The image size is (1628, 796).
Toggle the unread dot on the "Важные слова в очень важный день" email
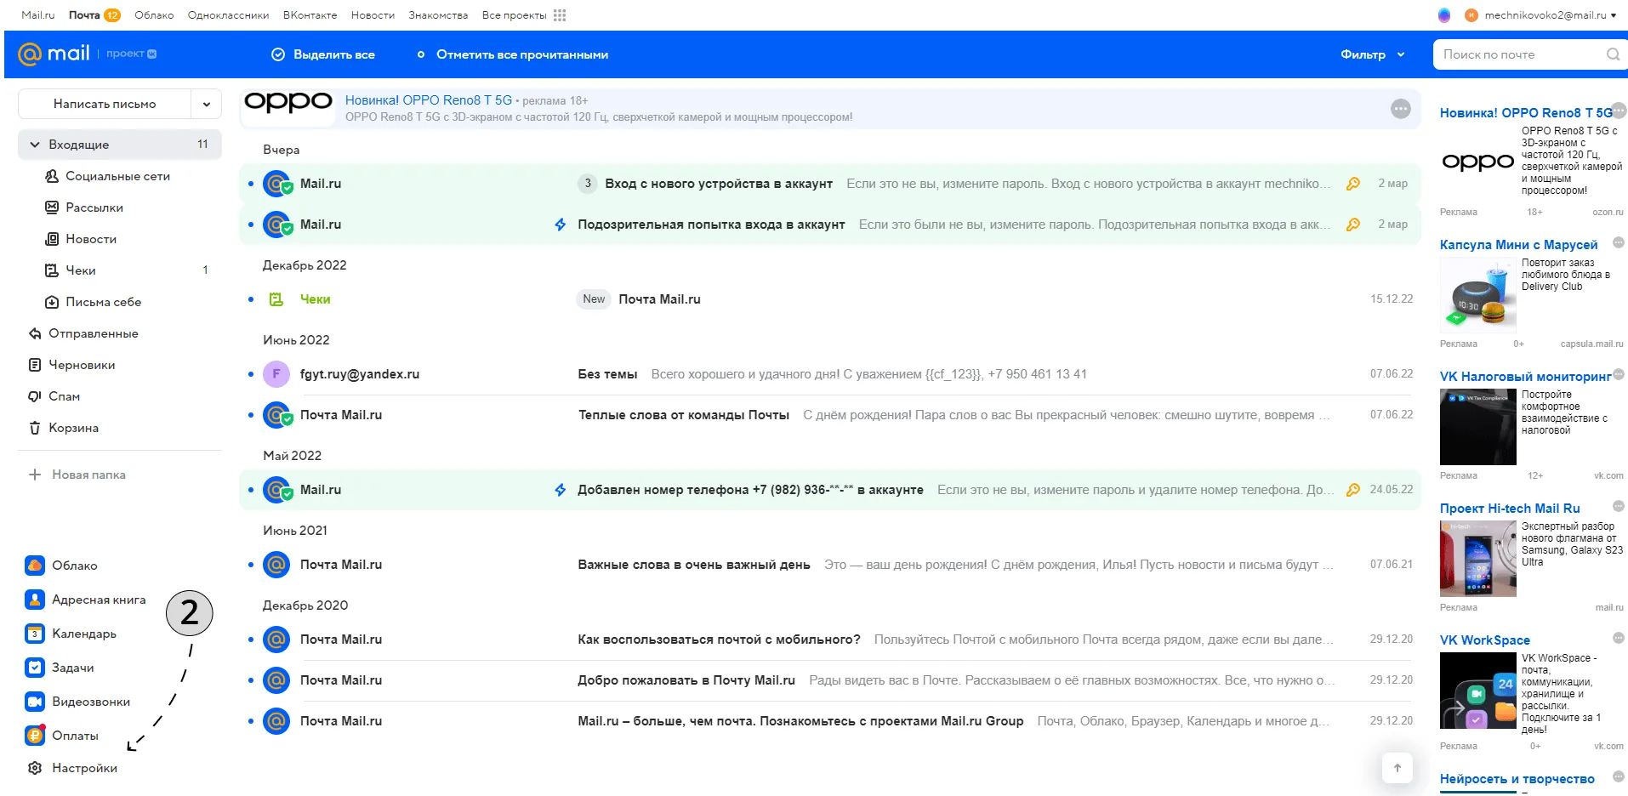(251, 565)
